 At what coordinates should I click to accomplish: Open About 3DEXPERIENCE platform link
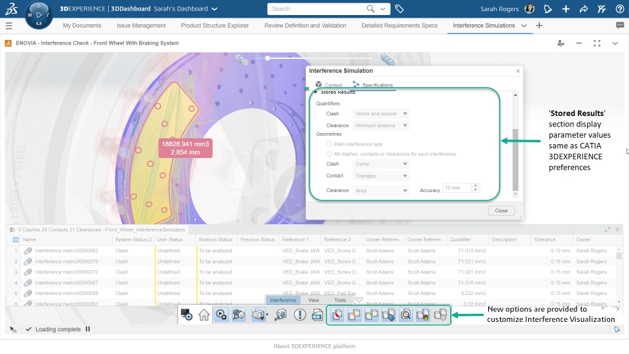314,346
